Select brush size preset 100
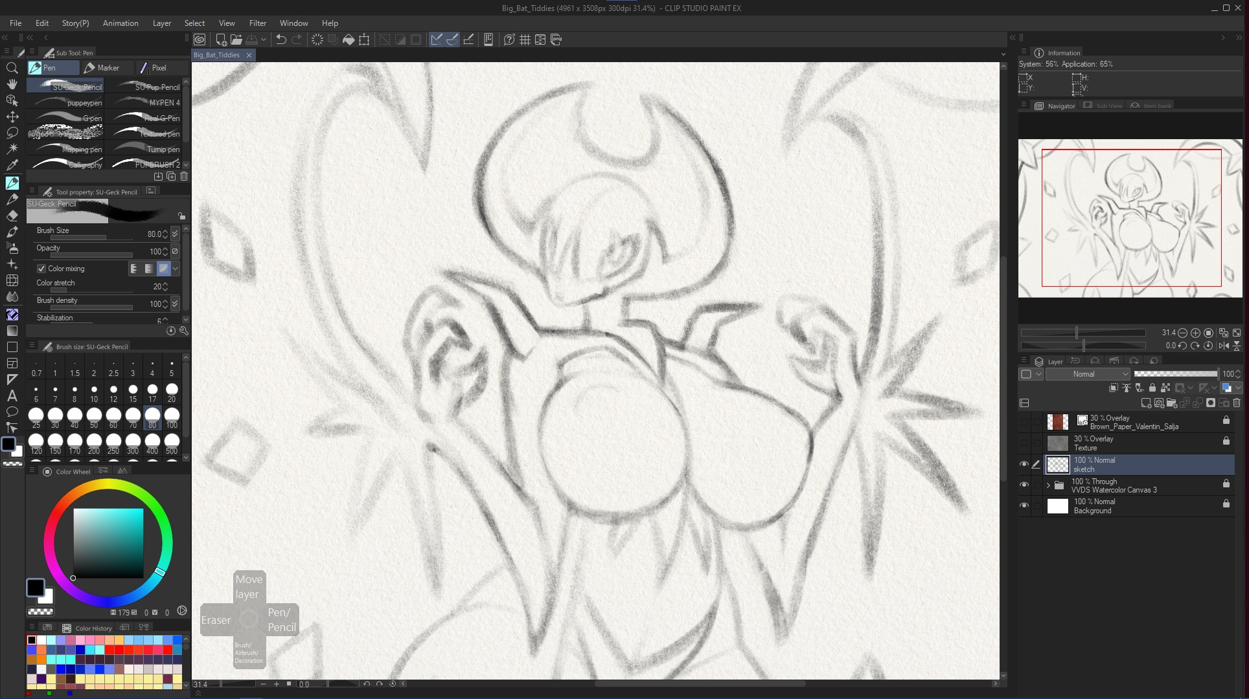 172,417
